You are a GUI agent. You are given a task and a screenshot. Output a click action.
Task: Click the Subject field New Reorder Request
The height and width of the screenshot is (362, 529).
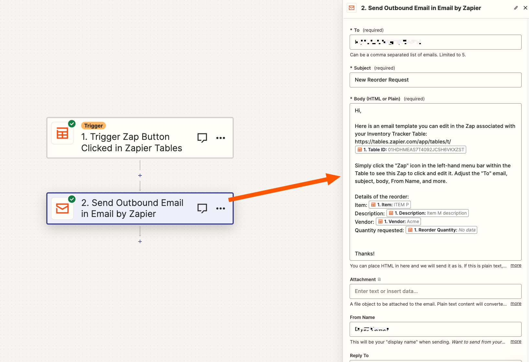(x=435, y=80)
